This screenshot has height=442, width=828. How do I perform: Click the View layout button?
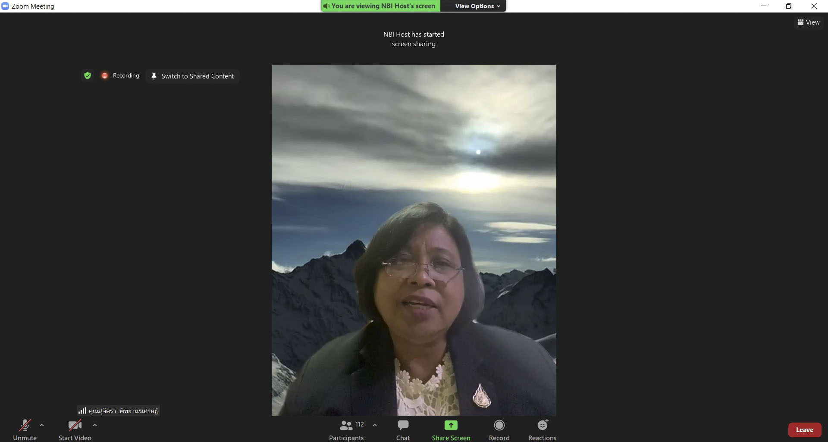809,22
